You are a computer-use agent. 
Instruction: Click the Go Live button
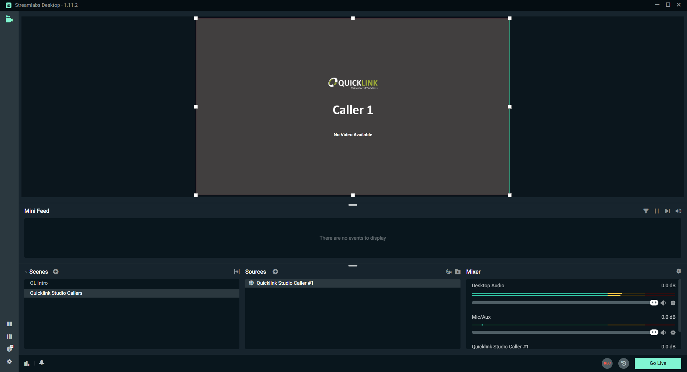[x=658, y=363]
